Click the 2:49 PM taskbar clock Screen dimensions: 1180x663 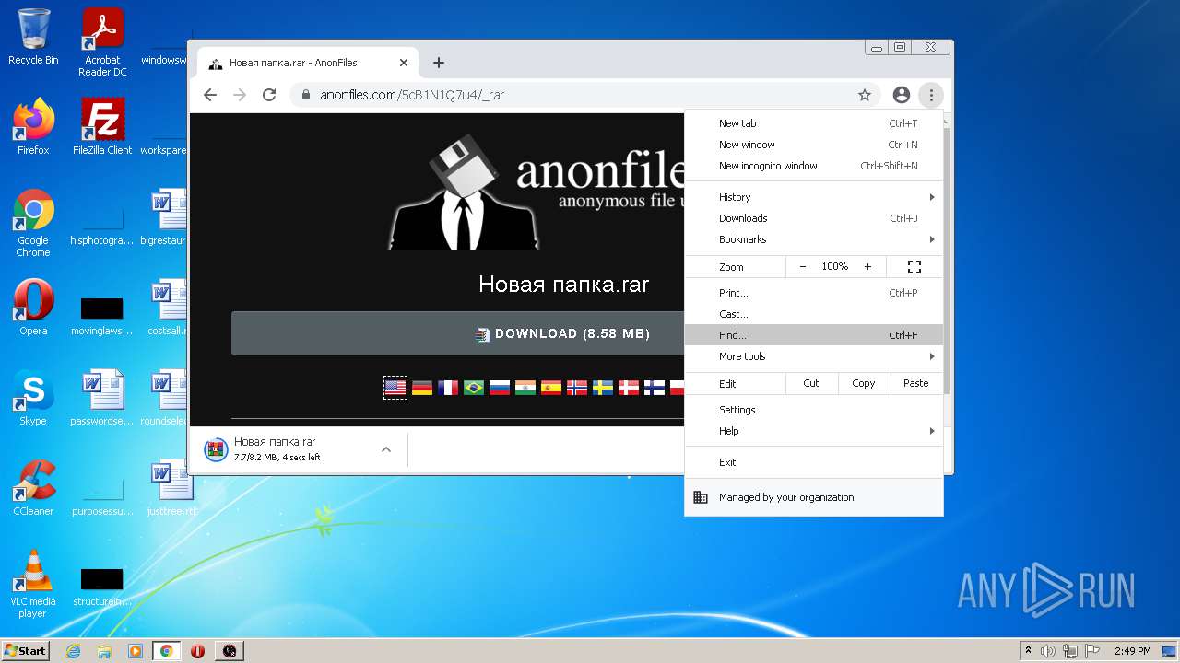[1132, 651]
